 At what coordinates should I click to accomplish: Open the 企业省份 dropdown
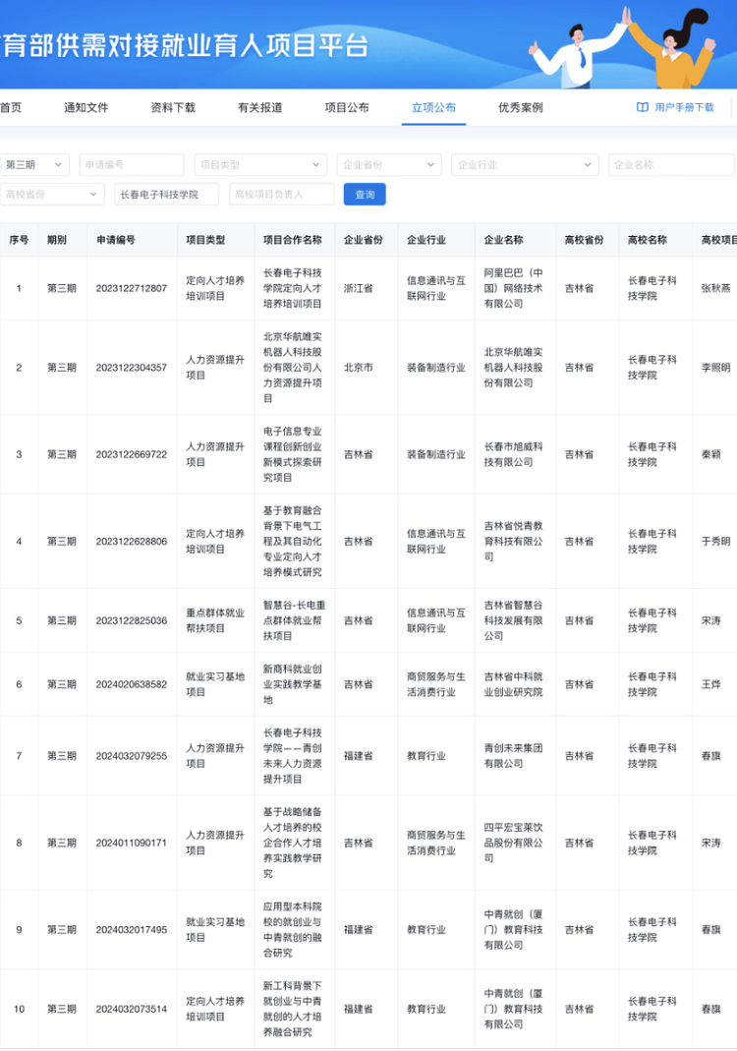coord(389,165)
